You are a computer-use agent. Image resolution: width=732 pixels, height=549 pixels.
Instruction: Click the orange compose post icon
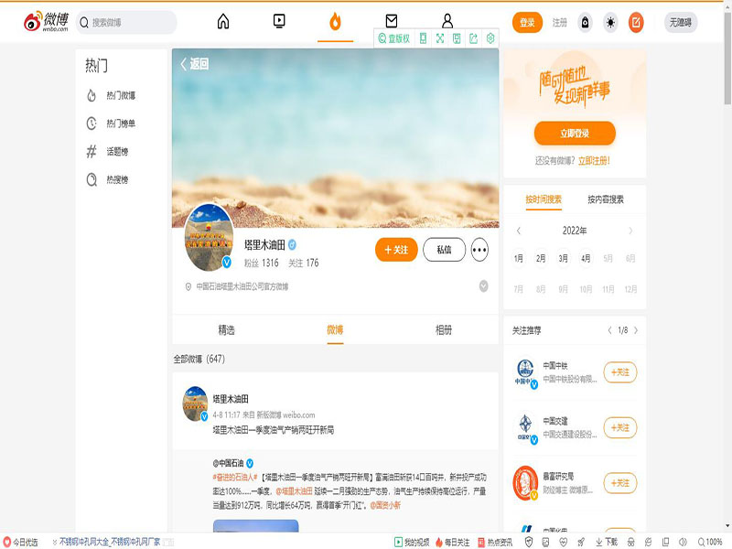click(x=636, y=22)
